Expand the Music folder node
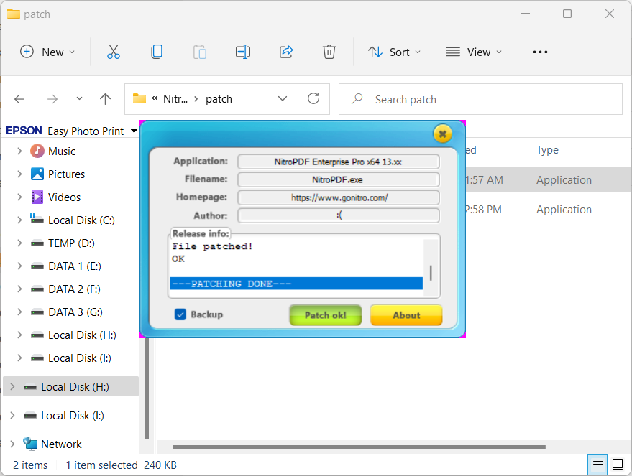This screenshot has height=476, width=632. [x=19, y=151]
